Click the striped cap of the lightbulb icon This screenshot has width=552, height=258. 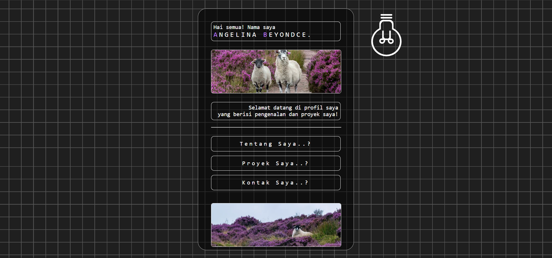point(386,16)
